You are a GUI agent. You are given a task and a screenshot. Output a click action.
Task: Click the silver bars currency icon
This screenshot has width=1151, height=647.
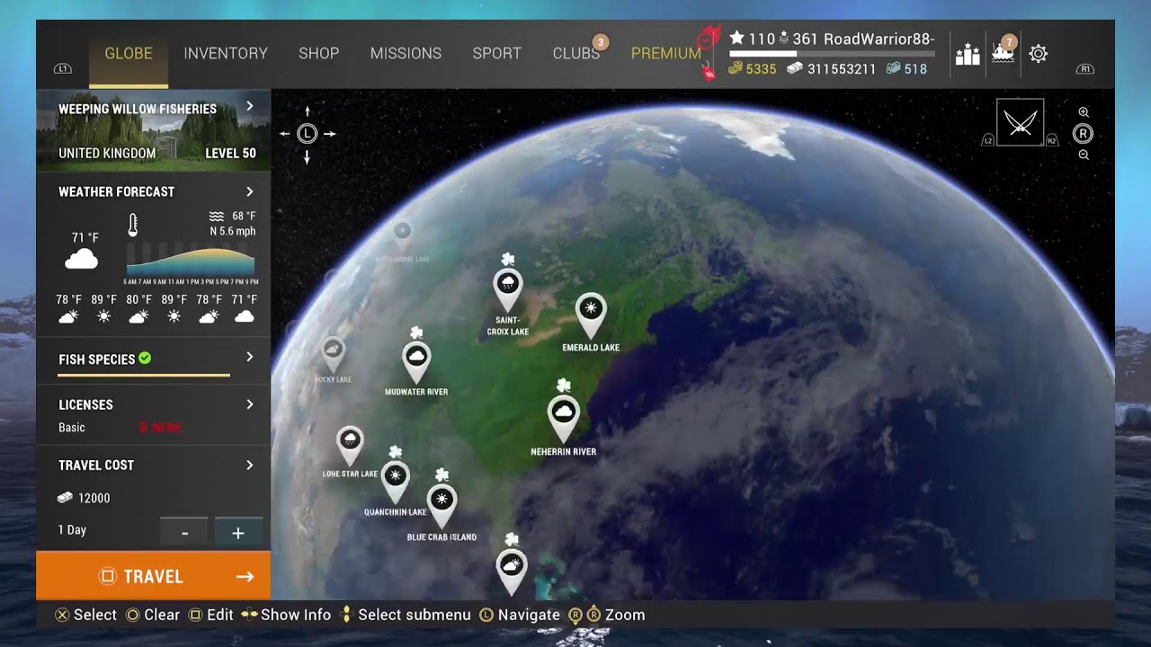(x=795, y=69)
